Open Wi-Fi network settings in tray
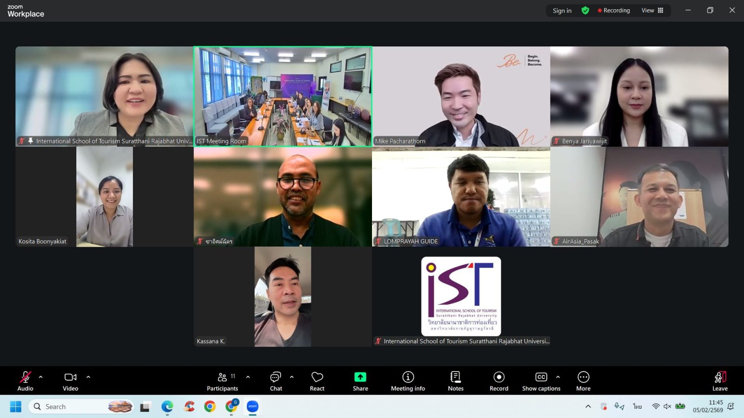Image resolution: width=744 pixels, height=418 pixels. [x=656, y=406]
